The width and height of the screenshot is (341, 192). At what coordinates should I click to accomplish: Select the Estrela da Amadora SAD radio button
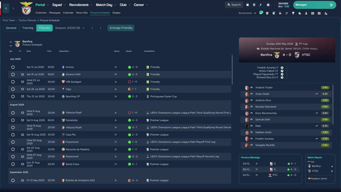click(x=13, y=181)
